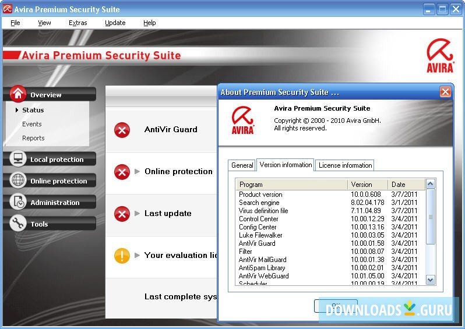Click the Administration calendar icon
This screenshot has width=465, height=329.
point(18,202)
